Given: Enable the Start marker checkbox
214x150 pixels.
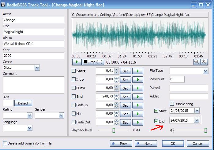Looking at the screenshot, I should [73, 71].
